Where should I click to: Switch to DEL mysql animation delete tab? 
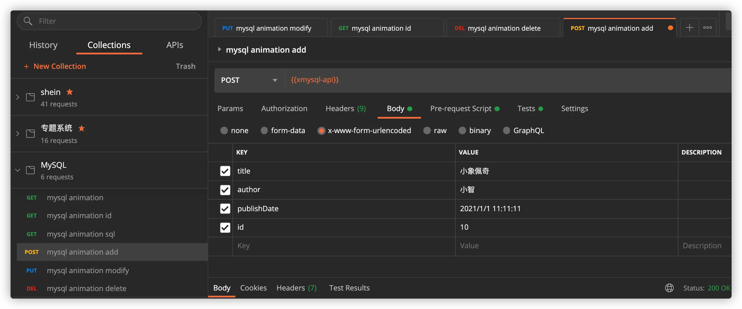tap(503, 28)
